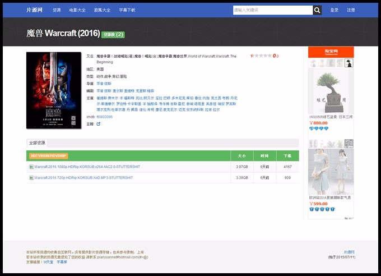Click the Warcraft movie poster thumbnail

[x=54, y=90]
